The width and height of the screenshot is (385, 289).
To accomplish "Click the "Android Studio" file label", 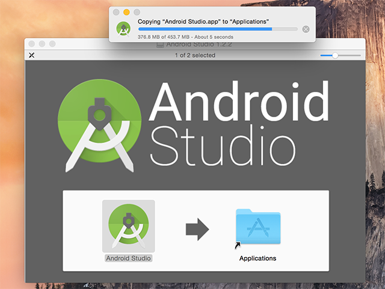I will (x=128, y=258).
